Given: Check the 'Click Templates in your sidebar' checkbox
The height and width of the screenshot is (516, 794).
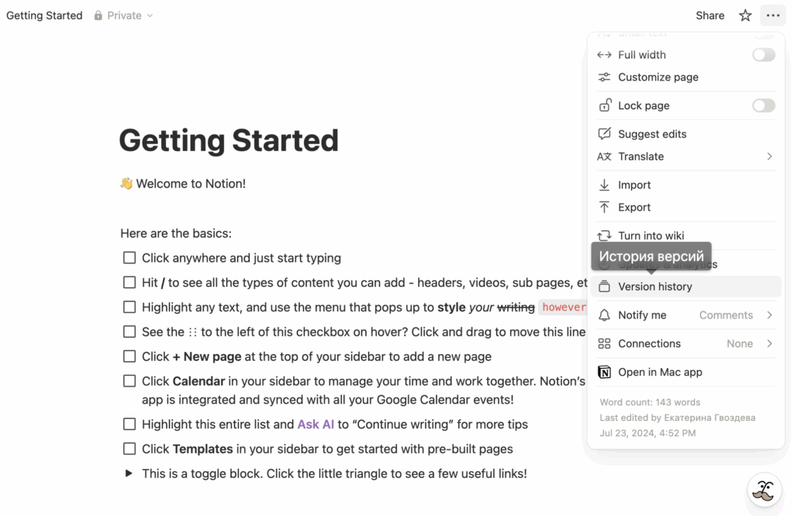Looking at the screenshot, I should tap(129, 449).
